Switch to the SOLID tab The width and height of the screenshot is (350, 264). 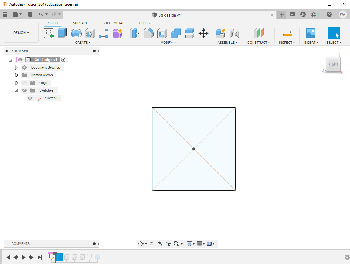pyautogui.click(x=53, y=23)
